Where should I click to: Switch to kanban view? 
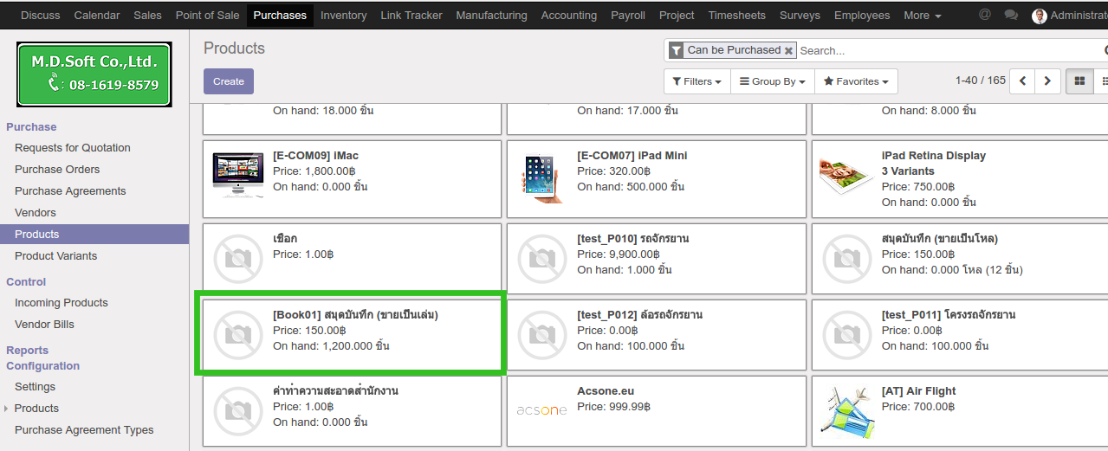pos(1079,81)
